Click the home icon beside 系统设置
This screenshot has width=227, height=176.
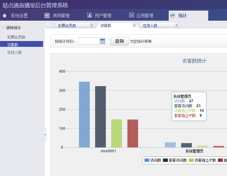coord(5,16)
